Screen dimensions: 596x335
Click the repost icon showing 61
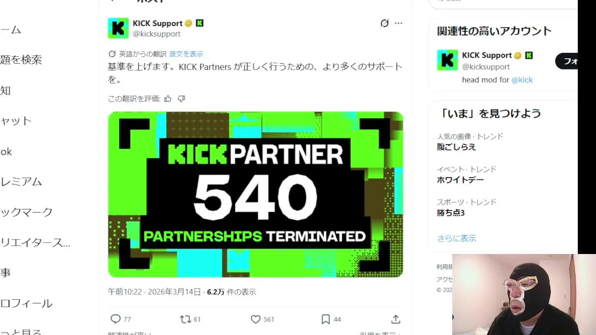click(185, 319)
